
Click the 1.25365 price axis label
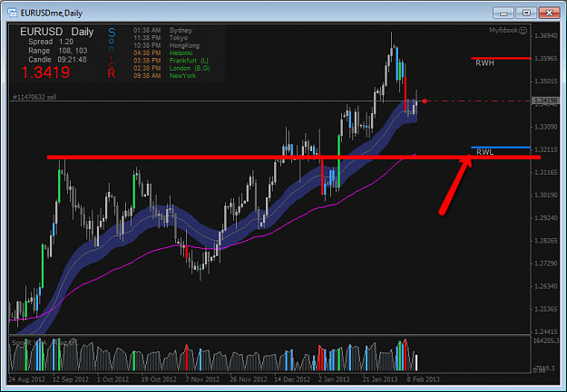[545, 309]
